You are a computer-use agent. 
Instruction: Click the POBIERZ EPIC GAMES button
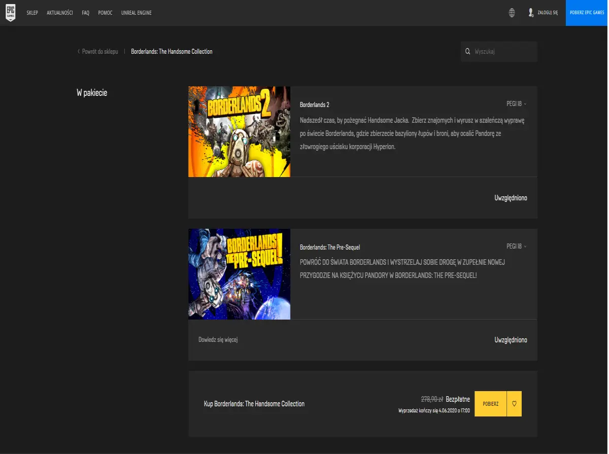pyautogui.click(x=587, y=13)
